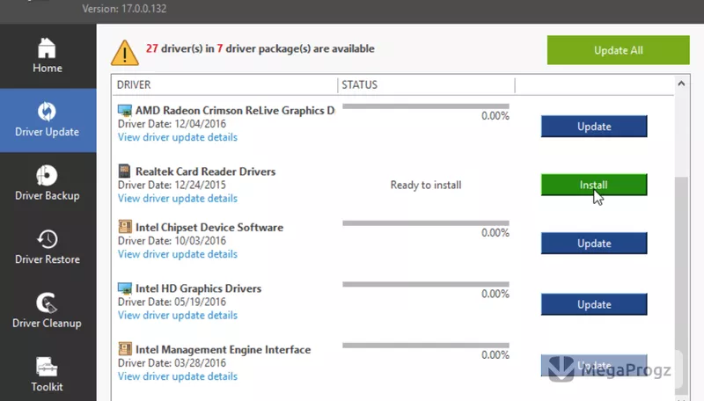View driver update details for AMD Radeon
This screenshot has width=704, height=401.
pos(178,137)
